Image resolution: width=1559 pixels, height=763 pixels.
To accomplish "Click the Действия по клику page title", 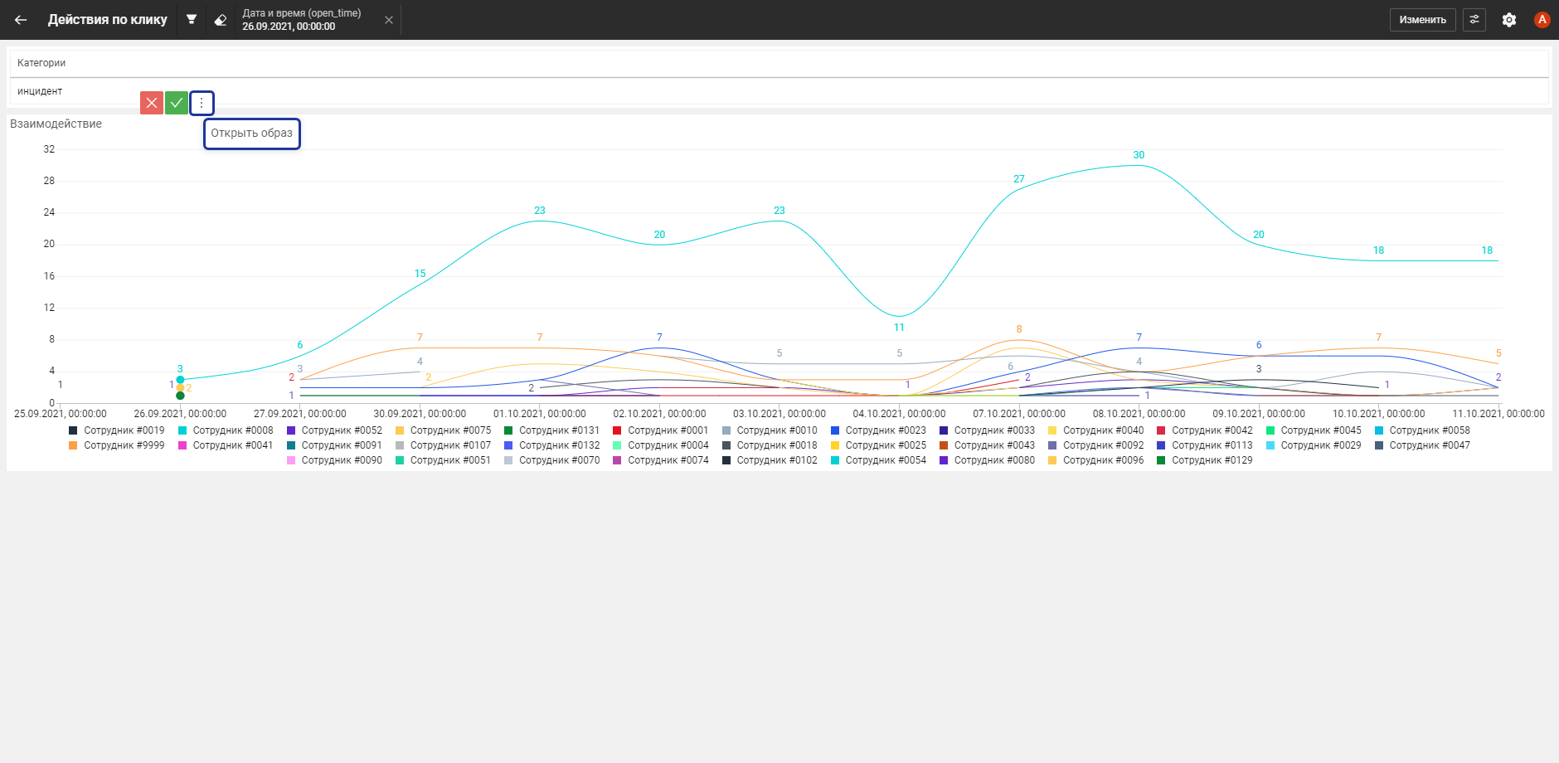I will click(108, 20).
